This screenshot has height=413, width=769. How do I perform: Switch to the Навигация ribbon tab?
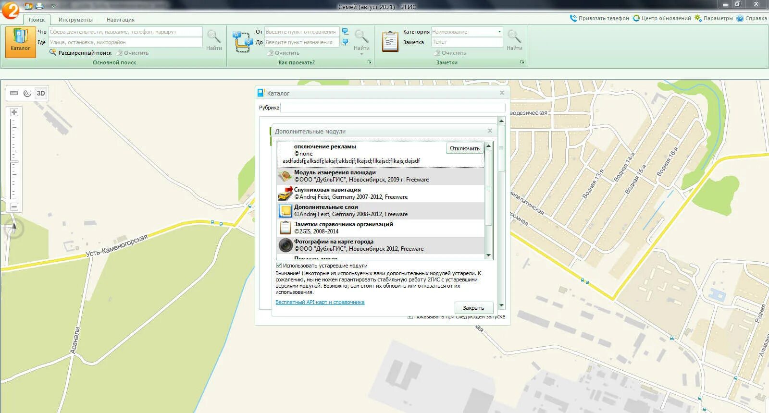pos(121,20)
